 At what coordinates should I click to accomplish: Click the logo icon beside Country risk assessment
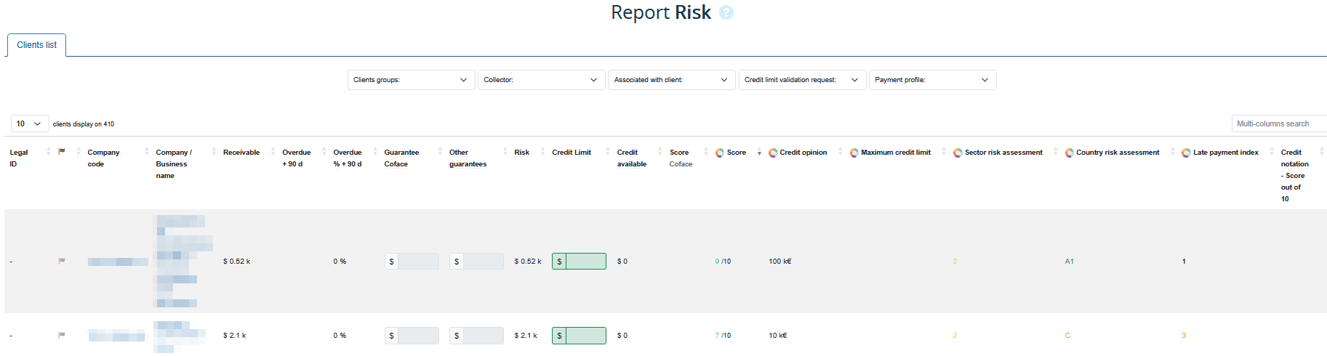coord(1070,153)
